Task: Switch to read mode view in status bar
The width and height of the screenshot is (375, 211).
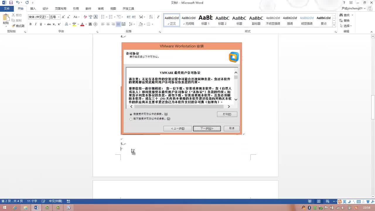Action: (x=310, y=201)
